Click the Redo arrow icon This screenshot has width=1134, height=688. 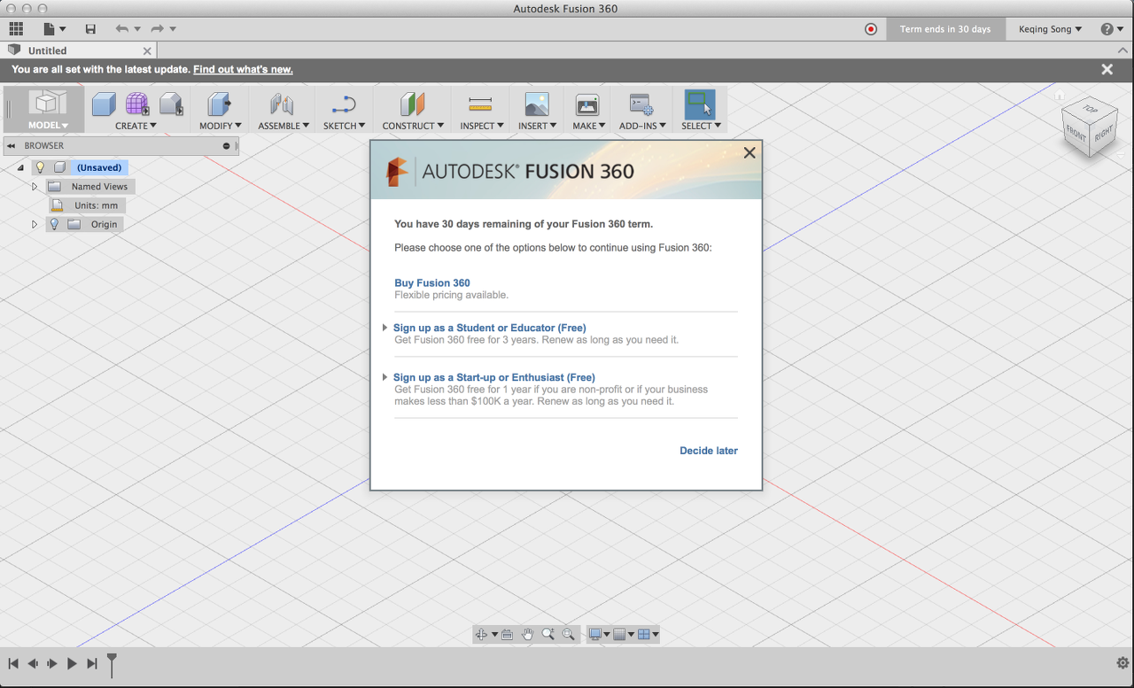point(157,29)
